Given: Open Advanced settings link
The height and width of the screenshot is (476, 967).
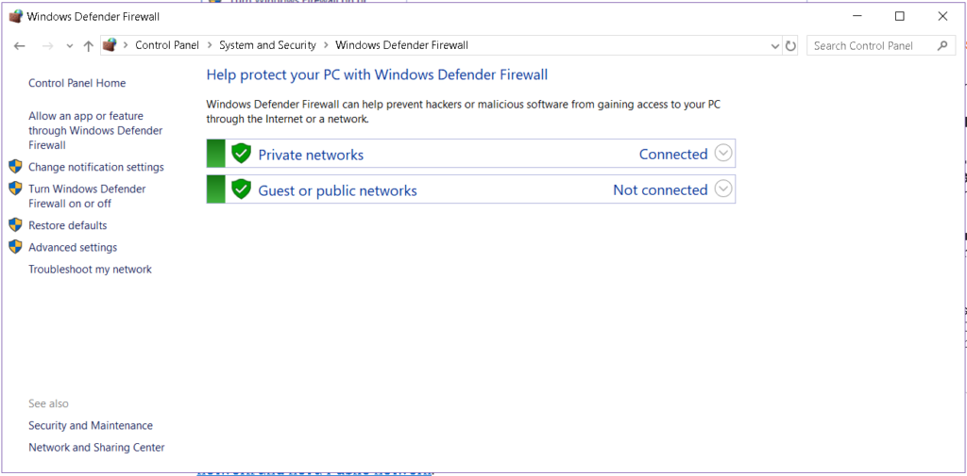Looking at the screenshot, I should pyautogui.click(x=73, y=248).
